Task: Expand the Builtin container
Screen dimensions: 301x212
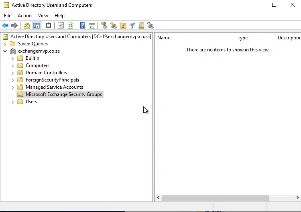Action: 12,58
